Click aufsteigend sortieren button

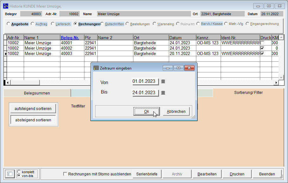coord(33,109)
